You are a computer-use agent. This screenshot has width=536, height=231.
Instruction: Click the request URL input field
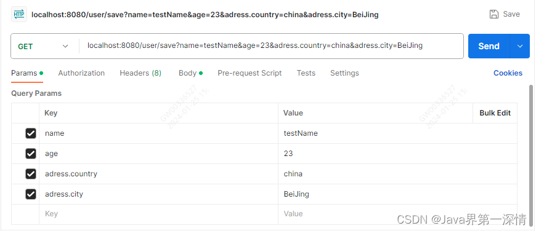coord(272,45)
